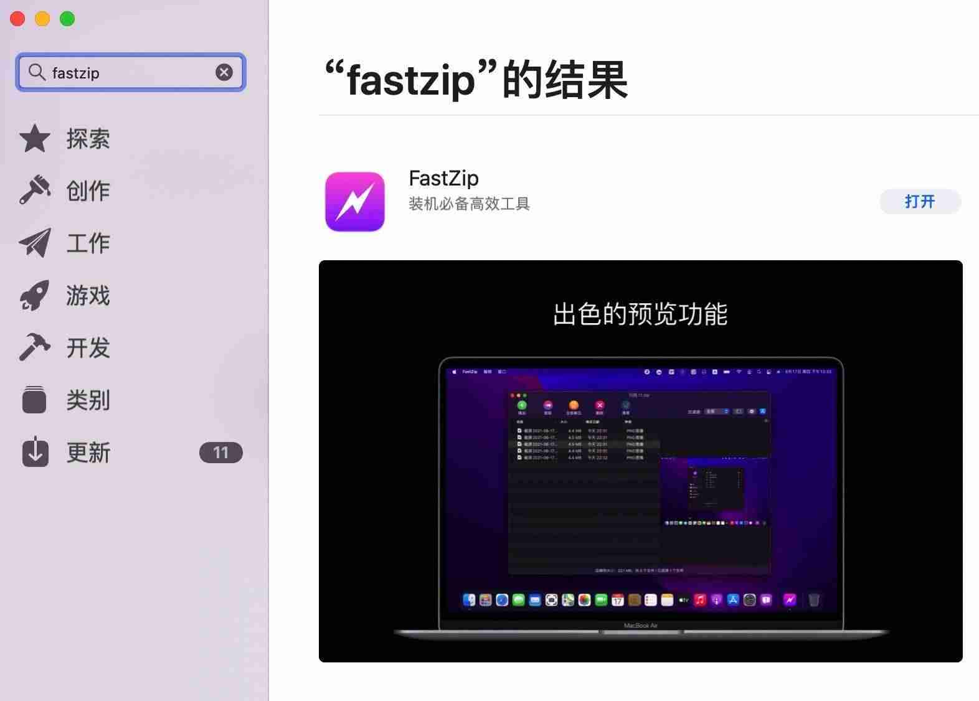Click the 类别 stack icon
The width and height of the screenshot is (979, 701).
click(x=34, y=400)
